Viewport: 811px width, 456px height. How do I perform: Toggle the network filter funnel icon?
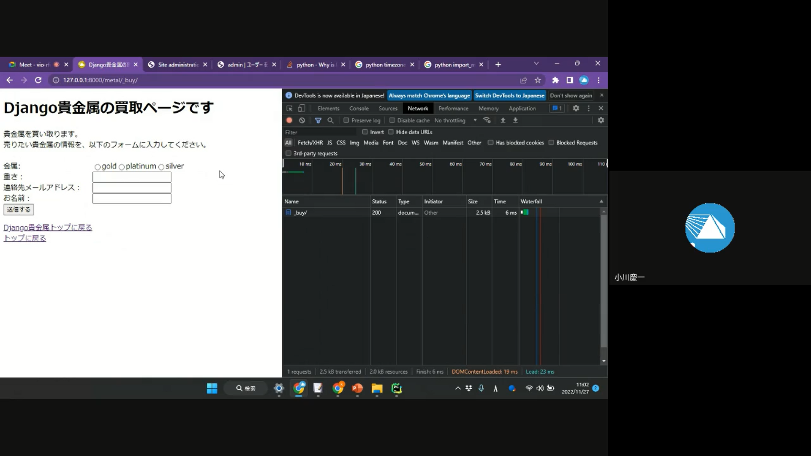(318, 120)
